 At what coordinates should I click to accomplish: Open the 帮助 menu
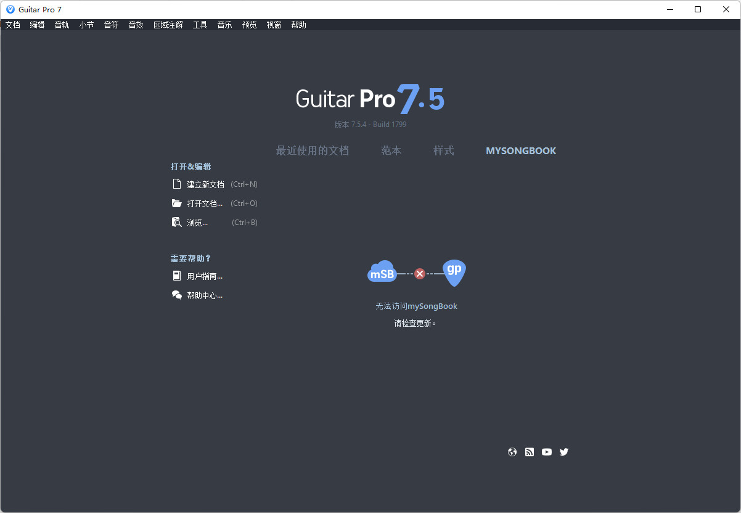coord(299,25)
